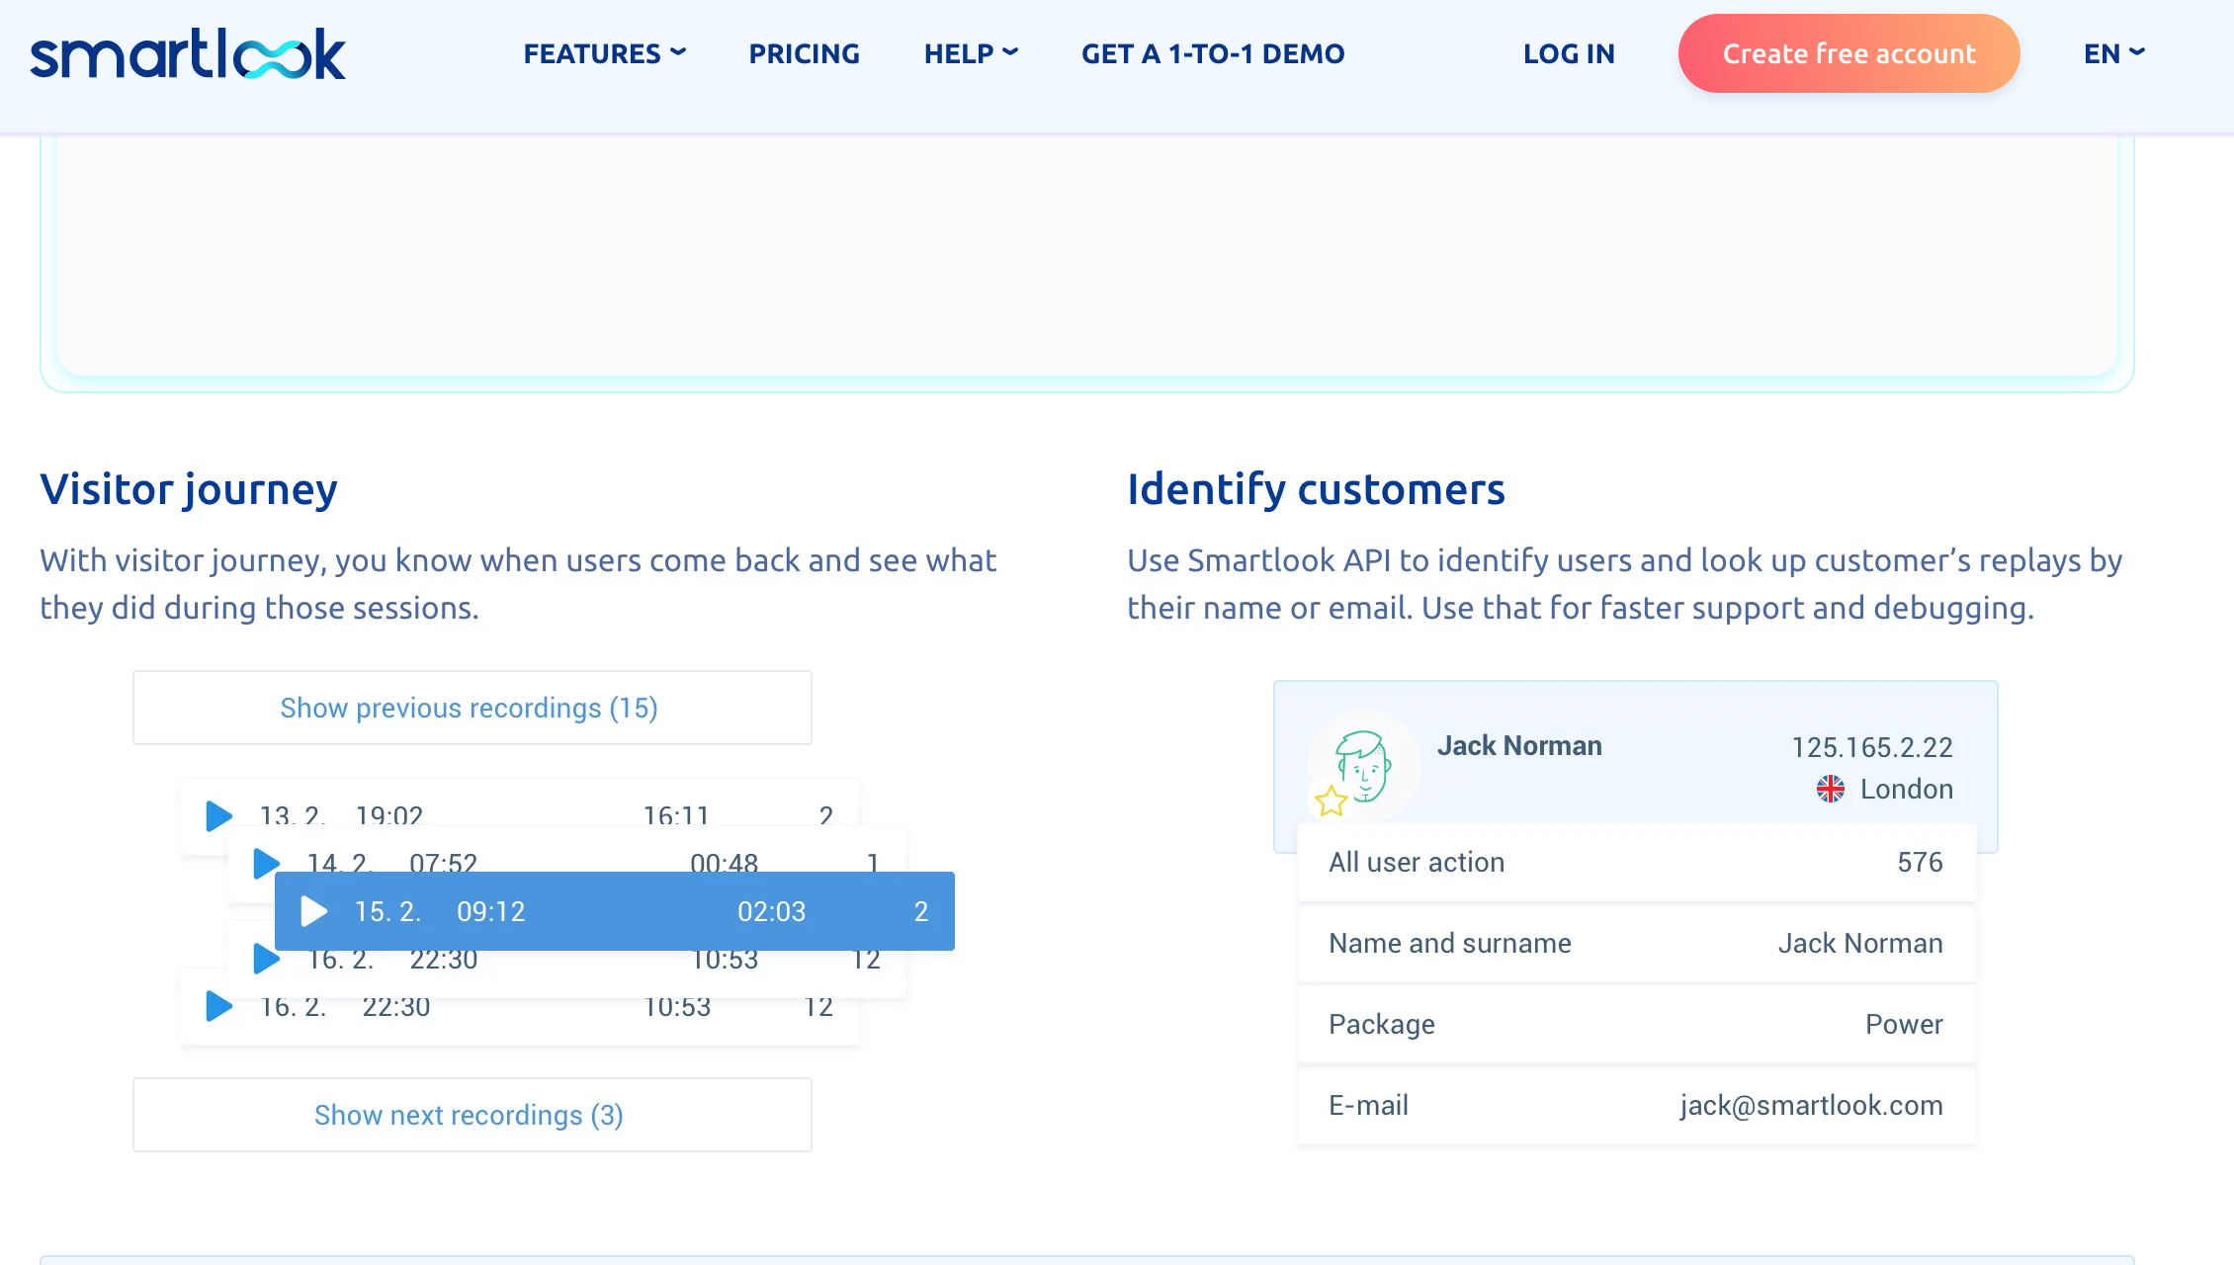This screenshot has width=2234, height=1265.
Task: Select the 15. 2. 09:12 recording row
Action: click(615, 911)
